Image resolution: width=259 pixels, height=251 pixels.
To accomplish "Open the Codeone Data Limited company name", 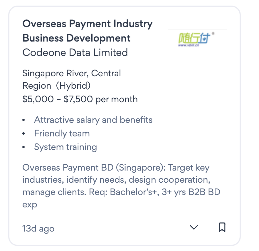I will 75,52.
